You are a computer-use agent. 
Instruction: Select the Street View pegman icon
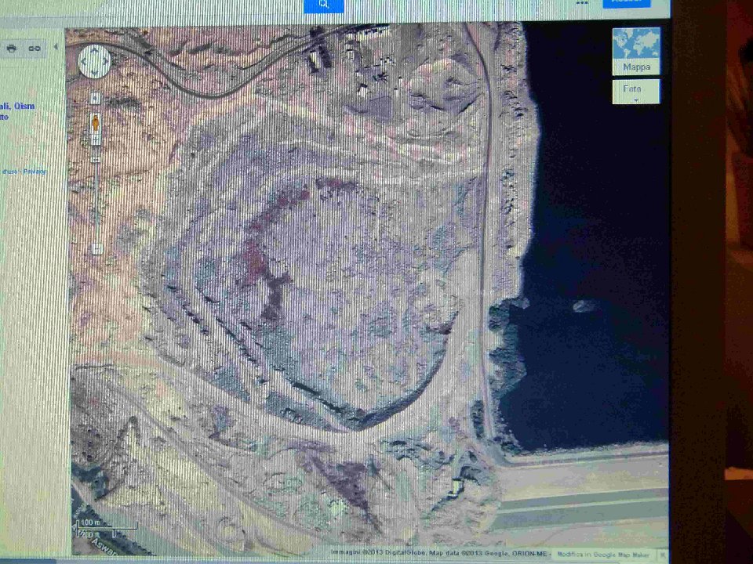96,124
